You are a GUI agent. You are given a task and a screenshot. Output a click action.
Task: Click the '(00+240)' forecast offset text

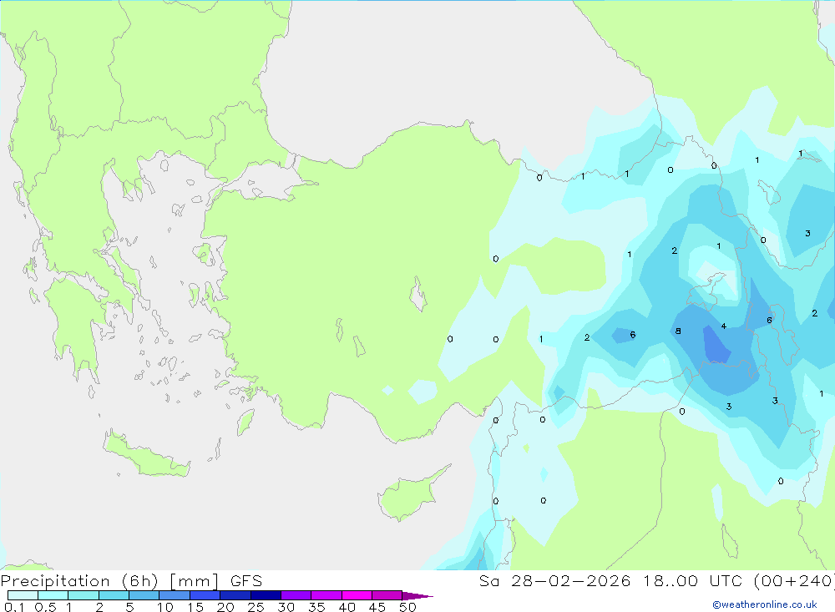tap(795, 580)
